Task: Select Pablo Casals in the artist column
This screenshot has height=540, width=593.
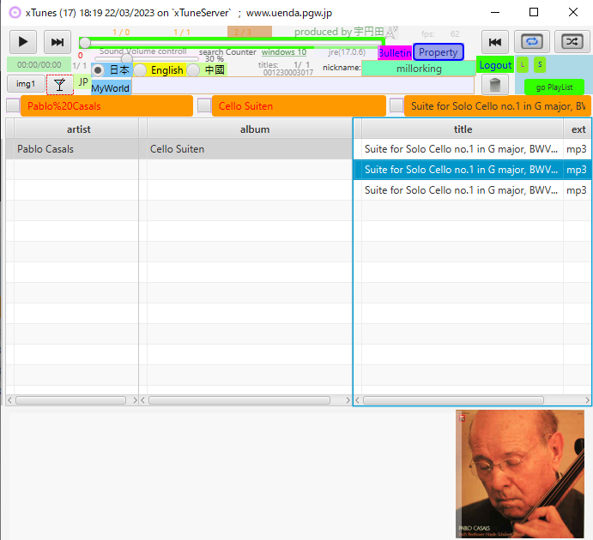Action: [x=45, y=149]
